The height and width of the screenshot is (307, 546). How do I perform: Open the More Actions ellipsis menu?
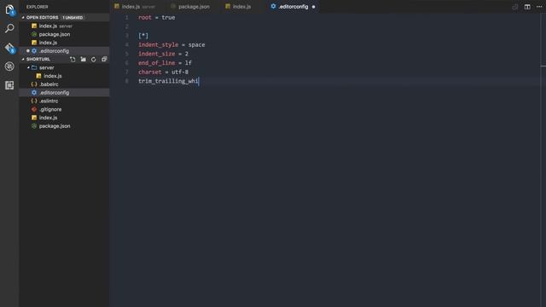pos(539,7)
